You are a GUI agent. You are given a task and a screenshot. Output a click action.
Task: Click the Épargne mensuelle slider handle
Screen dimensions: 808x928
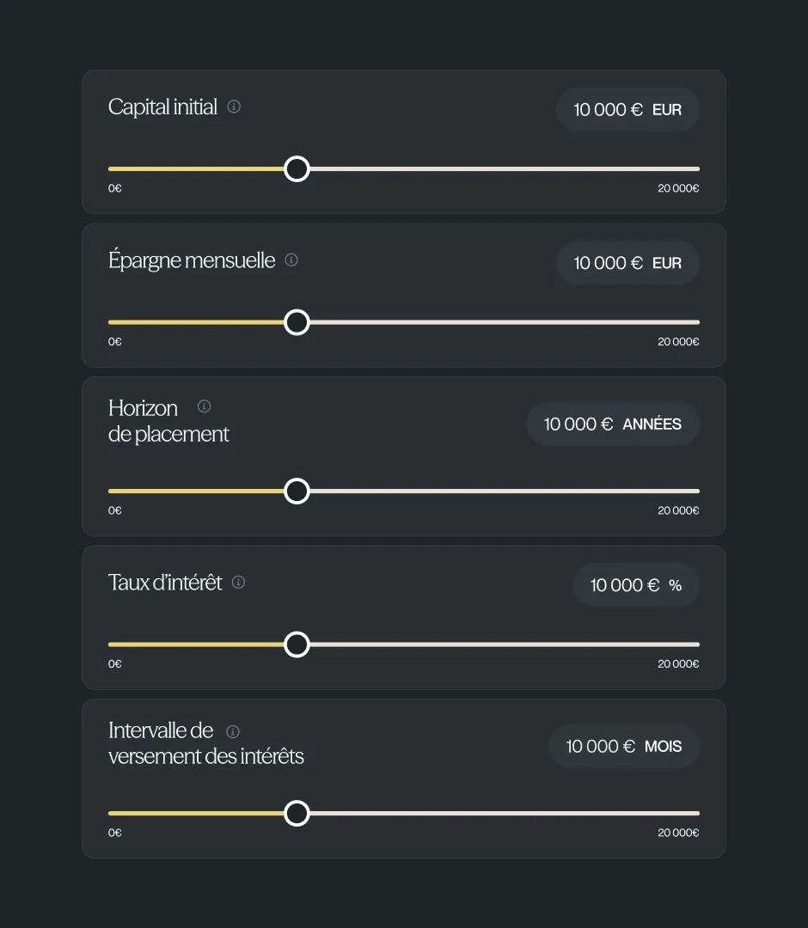[297, 322]
